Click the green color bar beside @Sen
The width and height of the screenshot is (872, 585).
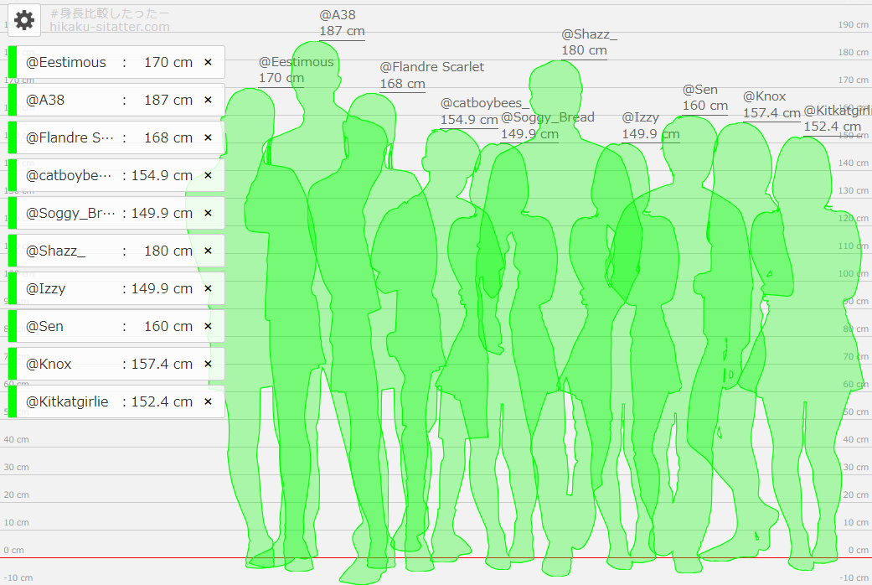click(13, 326)
